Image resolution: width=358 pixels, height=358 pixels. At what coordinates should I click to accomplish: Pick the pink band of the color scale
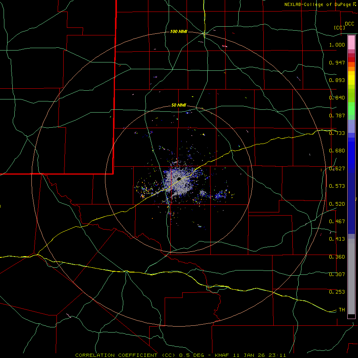[x=351, y=42]
